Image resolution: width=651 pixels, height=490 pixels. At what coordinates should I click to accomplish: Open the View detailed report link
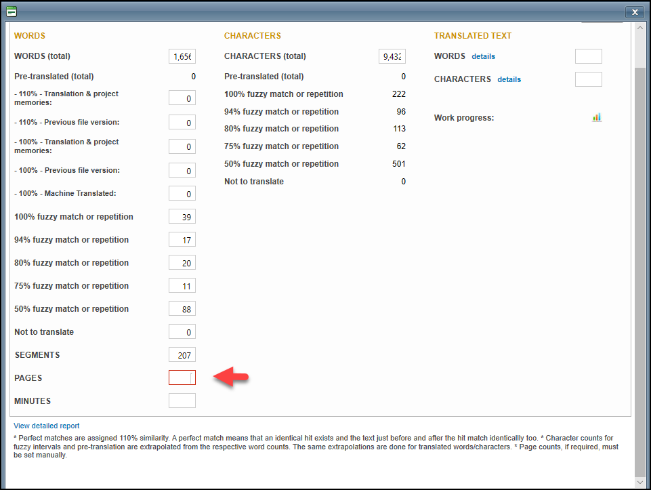point(47,426)
